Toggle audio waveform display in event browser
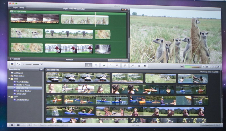226x131 pixels. (66, 125)
